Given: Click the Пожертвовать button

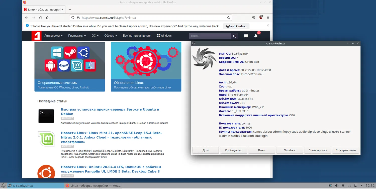Looking at the screenshot, I should (x=346, y=150).
